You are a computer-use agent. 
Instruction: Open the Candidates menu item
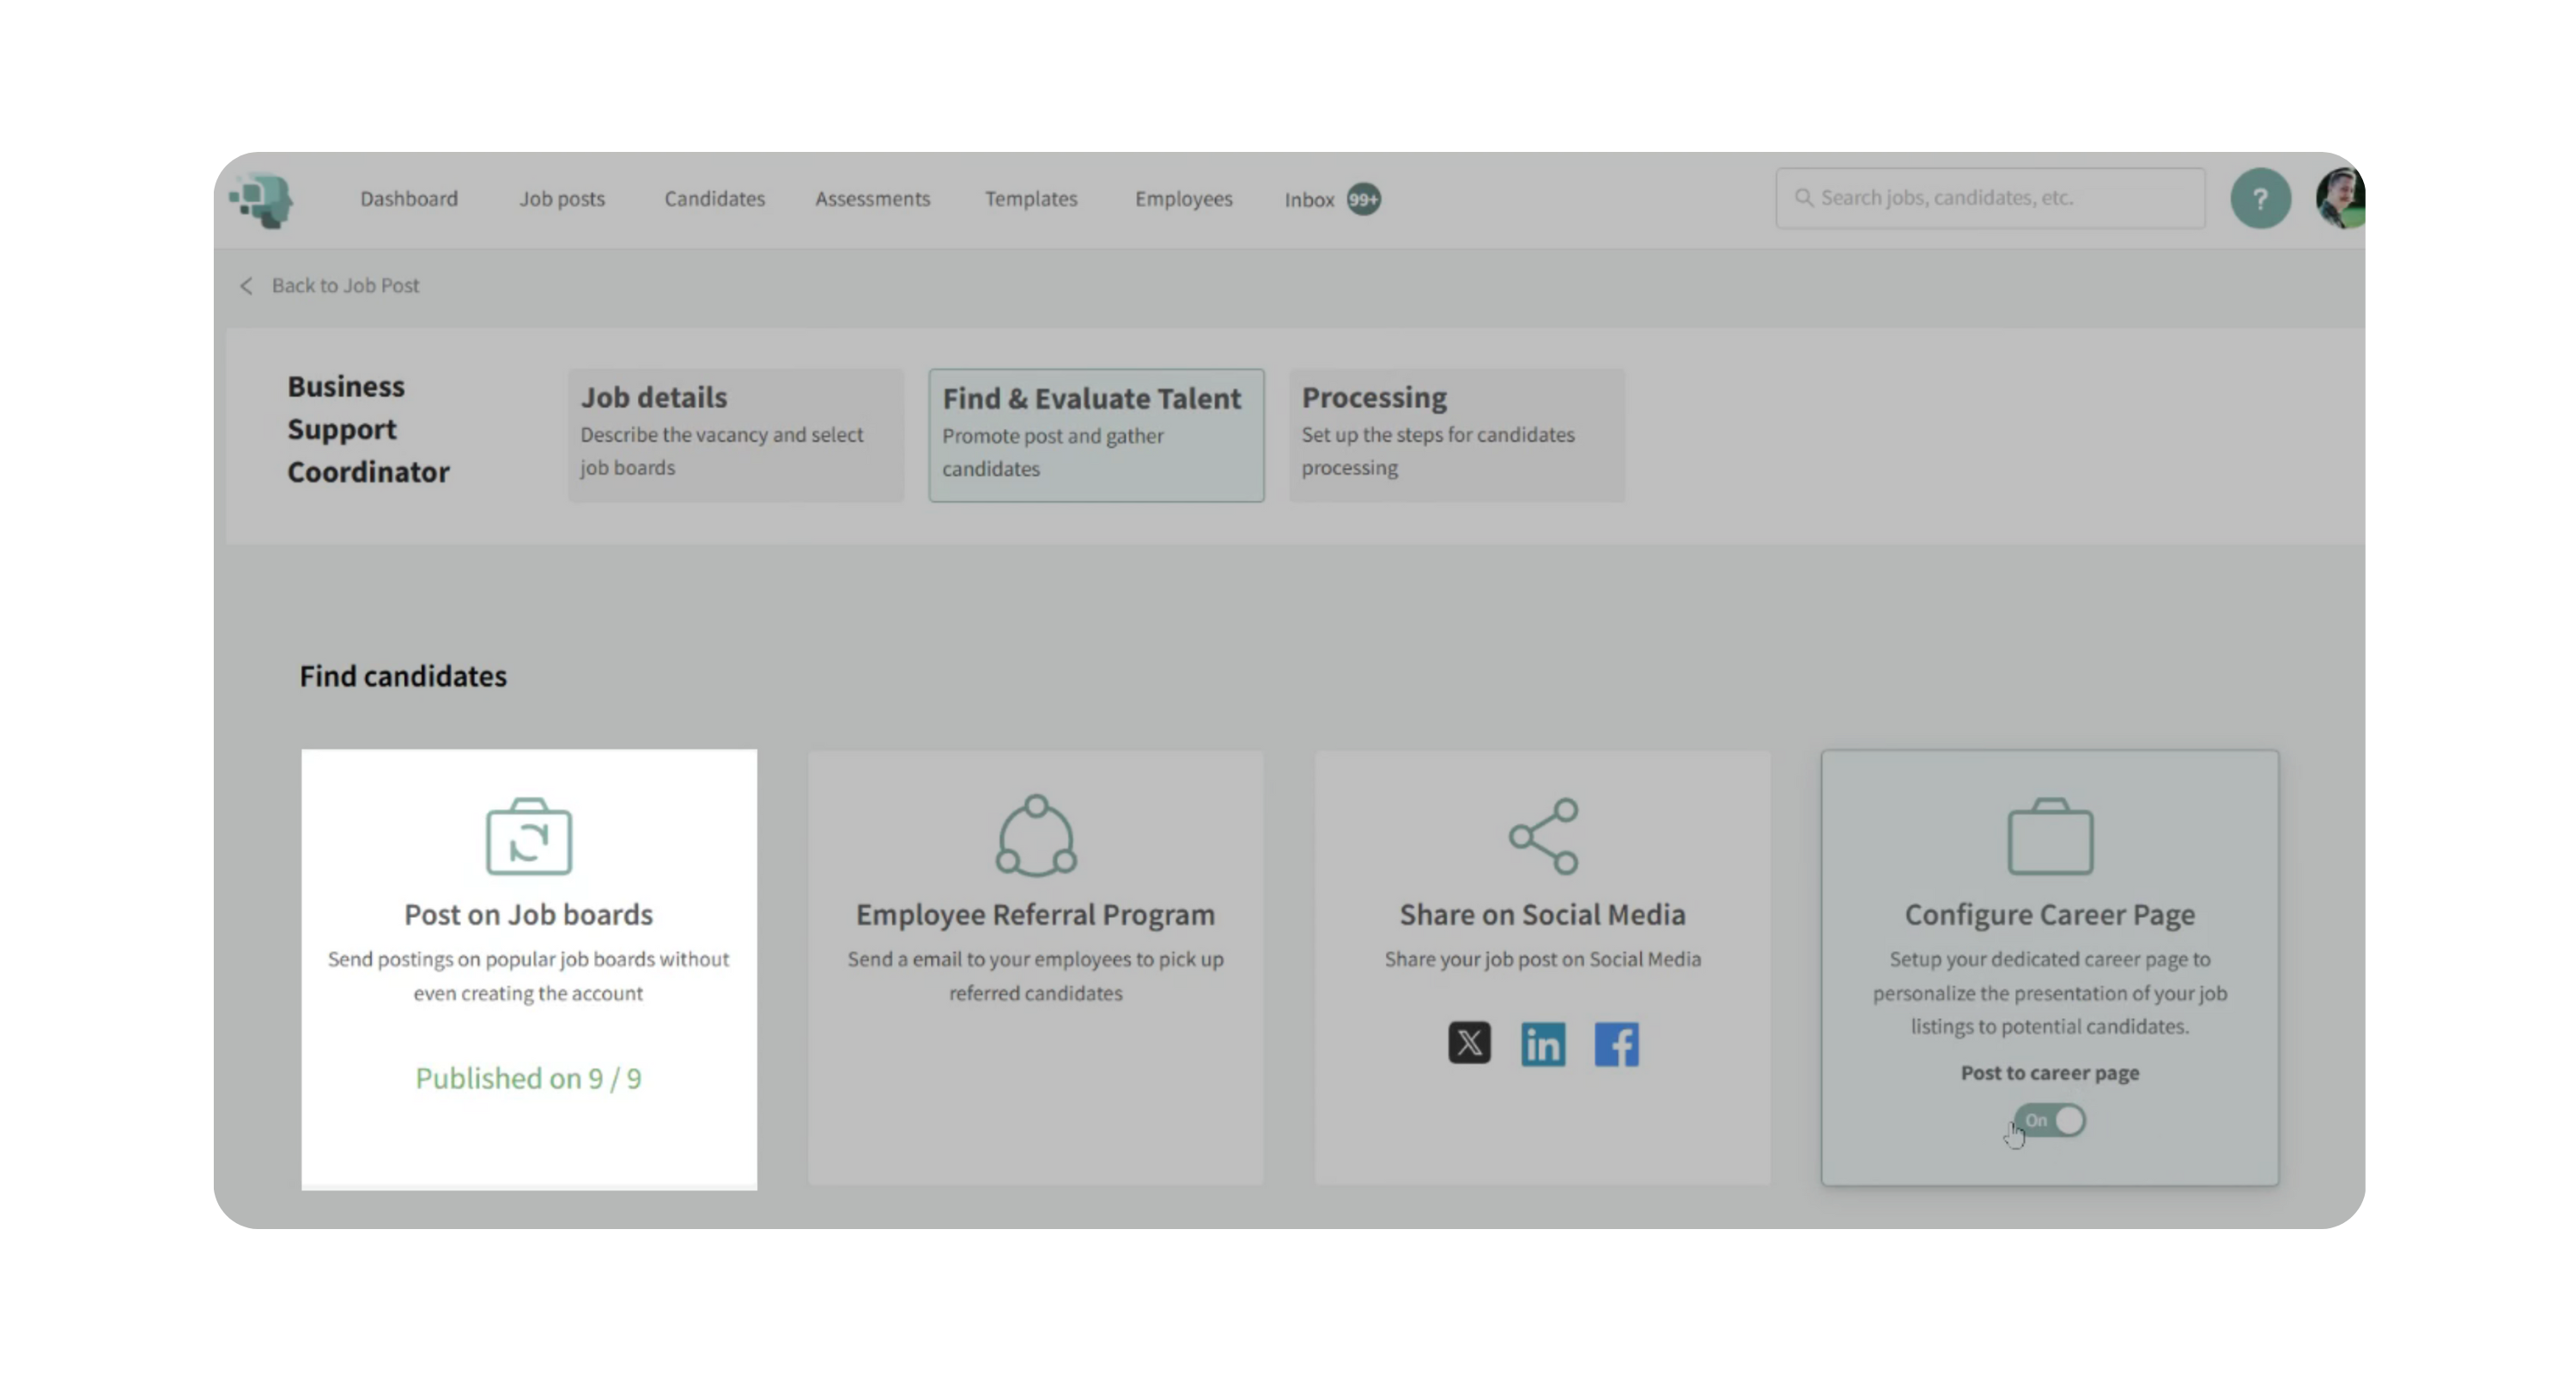coord(714,199)
